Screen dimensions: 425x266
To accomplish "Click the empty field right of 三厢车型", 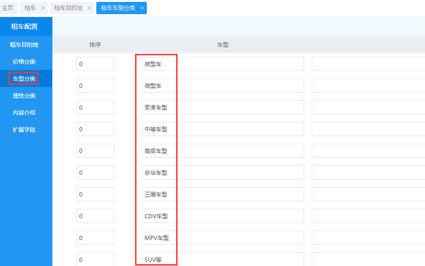I will (x=368, y=195).
